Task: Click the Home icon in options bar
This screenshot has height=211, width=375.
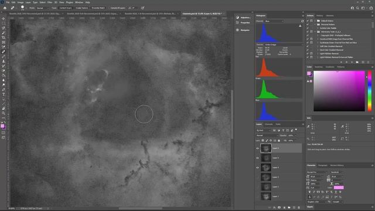Action: tap(5, 8)
